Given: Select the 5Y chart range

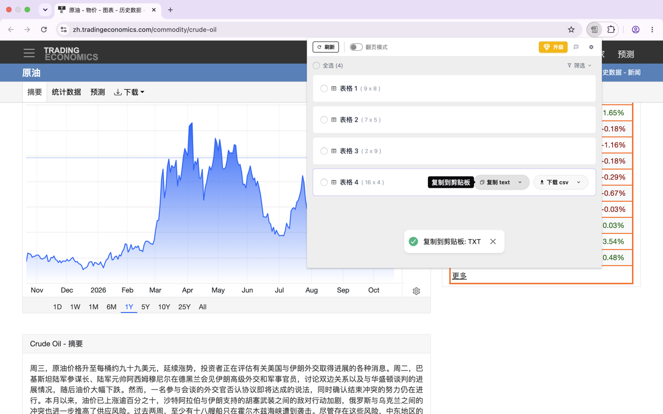Looking at the screenshot, I should (146, 307).
